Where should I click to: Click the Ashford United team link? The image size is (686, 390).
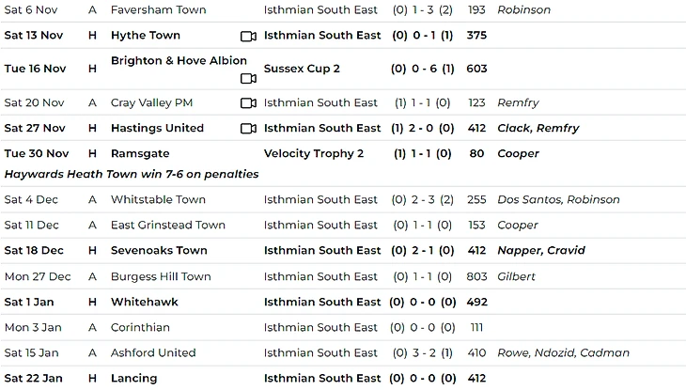click(153, 353)
